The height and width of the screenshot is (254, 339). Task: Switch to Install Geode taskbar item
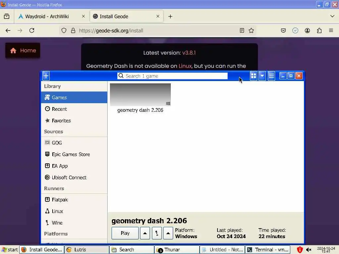42,250
